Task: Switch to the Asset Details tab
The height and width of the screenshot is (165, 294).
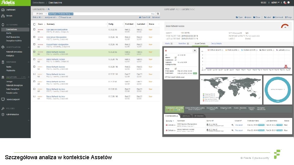Action: point(200,44)
